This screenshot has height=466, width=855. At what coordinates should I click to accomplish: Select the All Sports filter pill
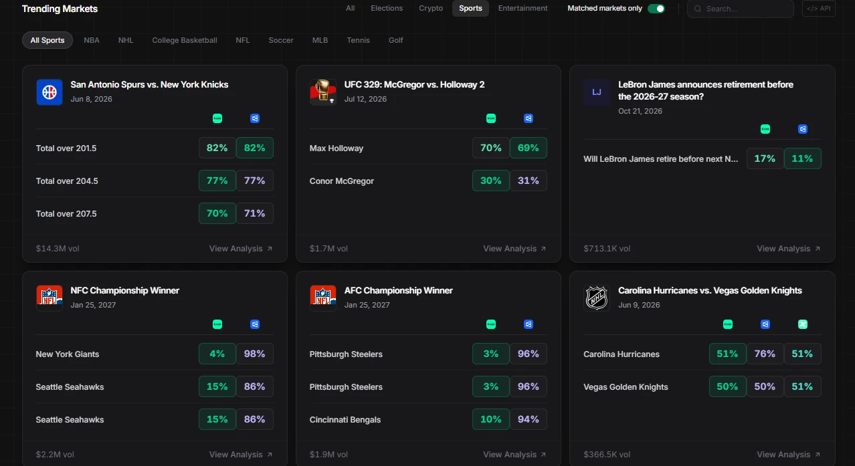tap(47, 40)
